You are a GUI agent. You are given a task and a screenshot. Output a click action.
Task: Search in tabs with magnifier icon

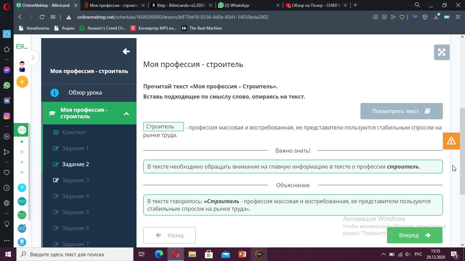[417, 5]
